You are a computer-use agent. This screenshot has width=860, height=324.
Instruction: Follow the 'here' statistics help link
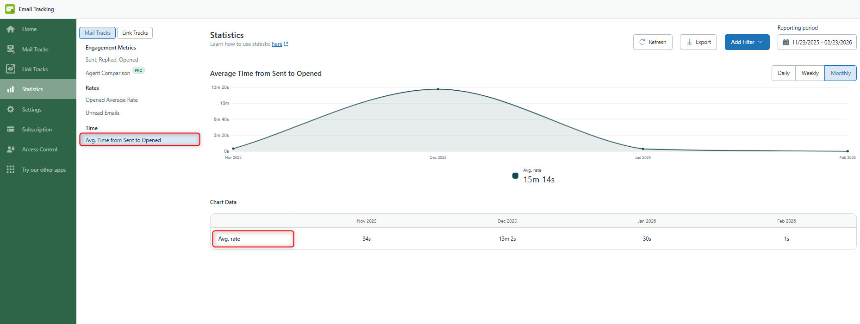tap(277, 44)
